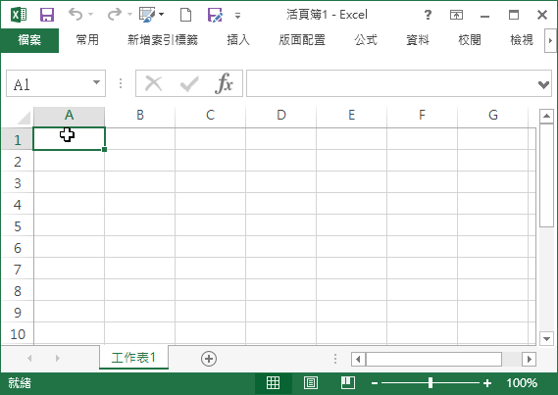The image size is (558, 395).
Task: Zoom out with minus button
Action: coord(375,383)
